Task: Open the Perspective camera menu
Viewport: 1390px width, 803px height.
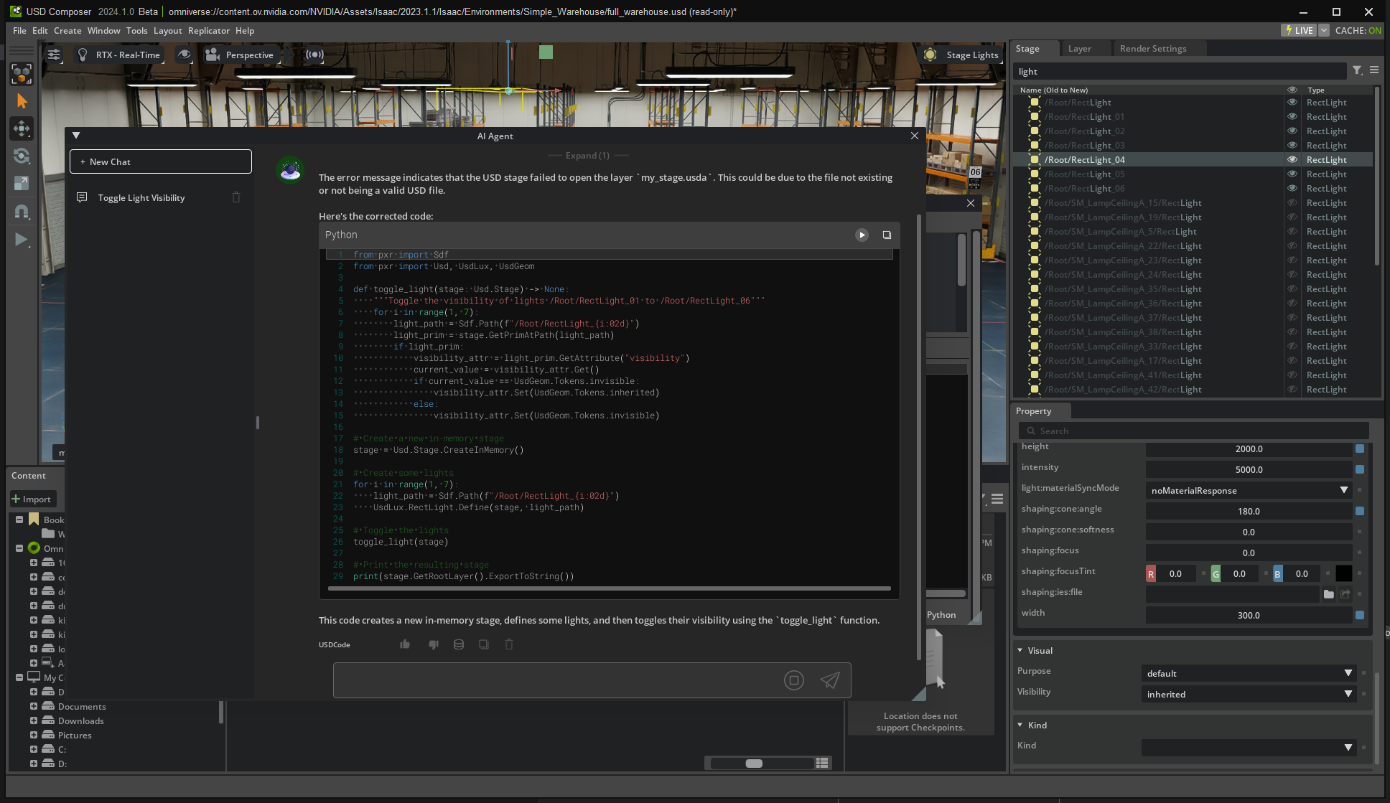Action: (240, 55)
